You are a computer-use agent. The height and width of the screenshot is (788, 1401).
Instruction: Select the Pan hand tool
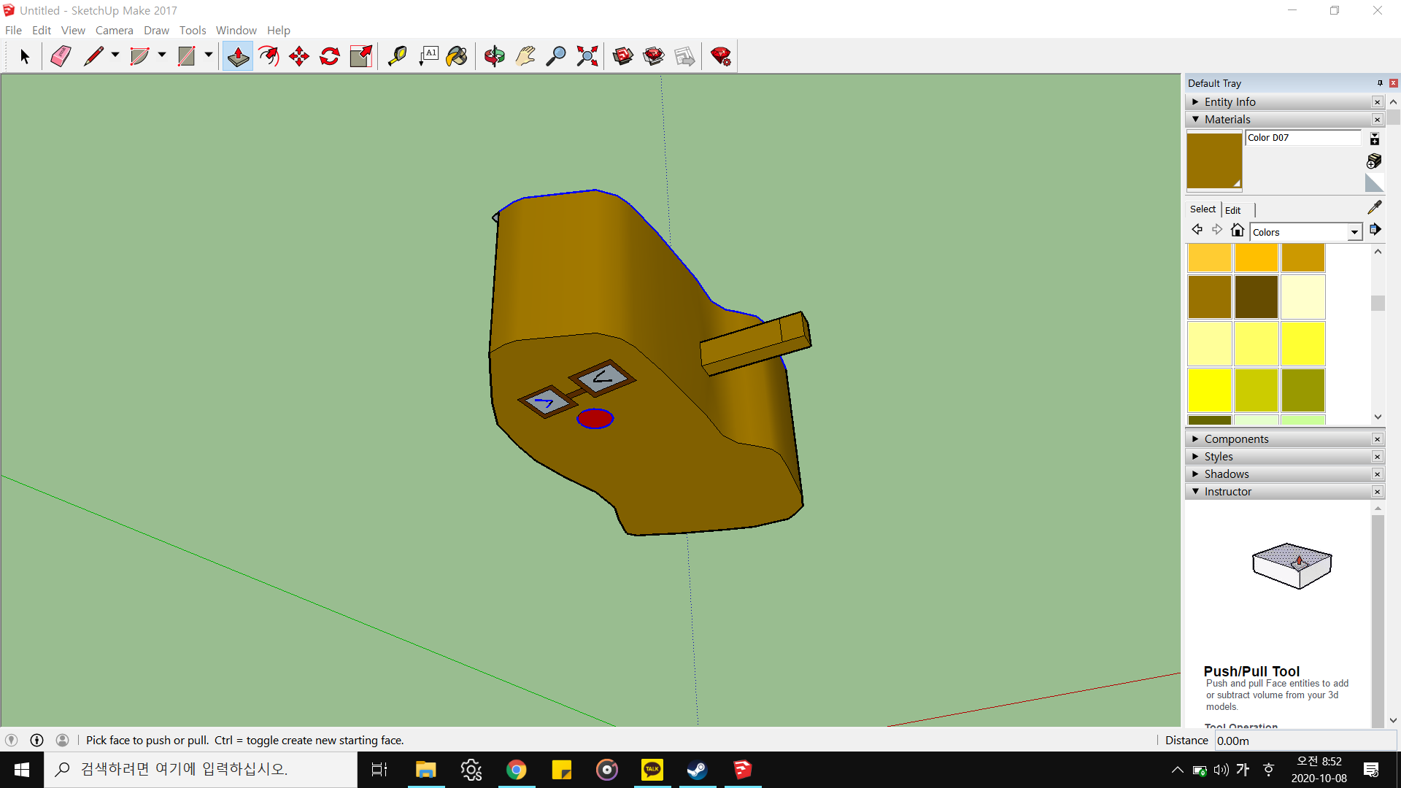click(525, 56)
